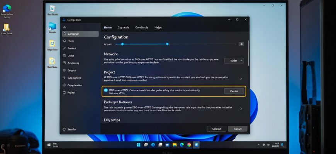Image resolution: width=336 pixels, height=154 pixels.
Task: Click the Windows logo at the taskbar's left end
Action: point(49,145)
